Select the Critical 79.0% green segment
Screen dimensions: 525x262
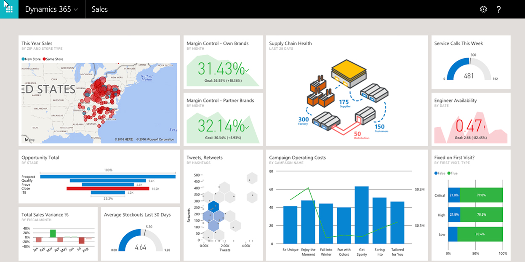pyautogui.click(x=481, y=195)
